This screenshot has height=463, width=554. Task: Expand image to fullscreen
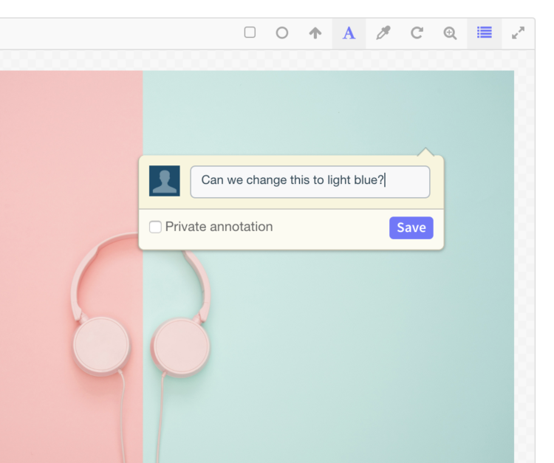[518, 32]
